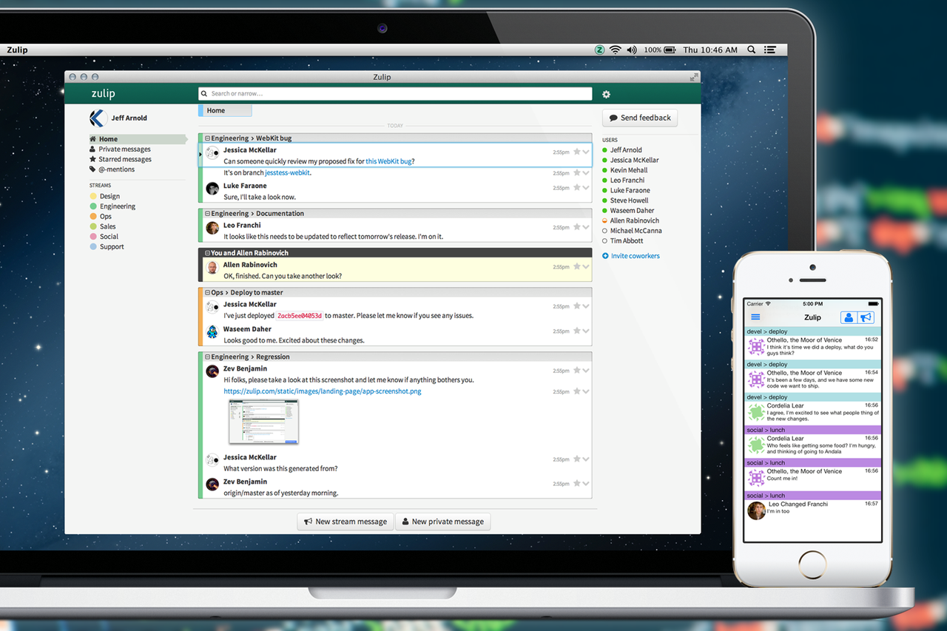The image size is (947, 631).
Task: Click Zev Benjamin's avatar on the 'Hi folks' message
Action: [x=212, y=371]
